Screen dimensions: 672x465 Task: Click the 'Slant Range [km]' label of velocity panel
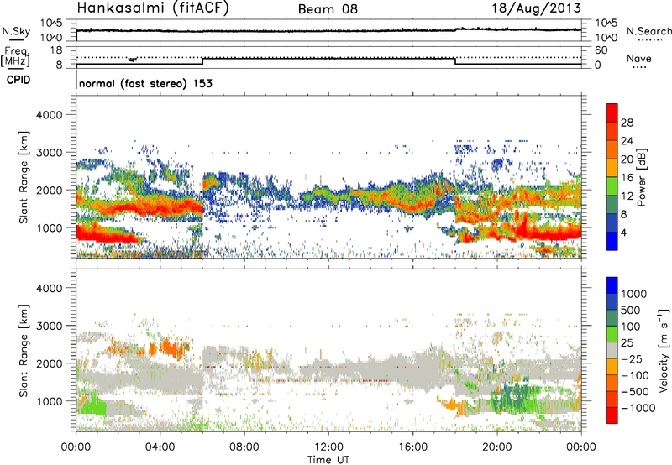pyautogui.click(x=24, y=351)
